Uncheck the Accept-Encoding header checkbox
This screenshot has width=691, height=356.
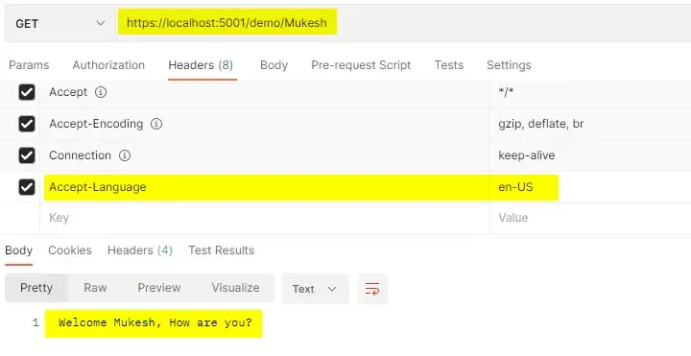[27, 124]
